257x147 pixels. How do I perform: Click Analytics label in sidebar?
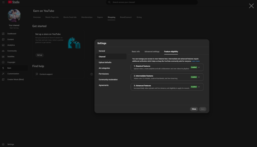pyautogui.click(x=11, y=45)
